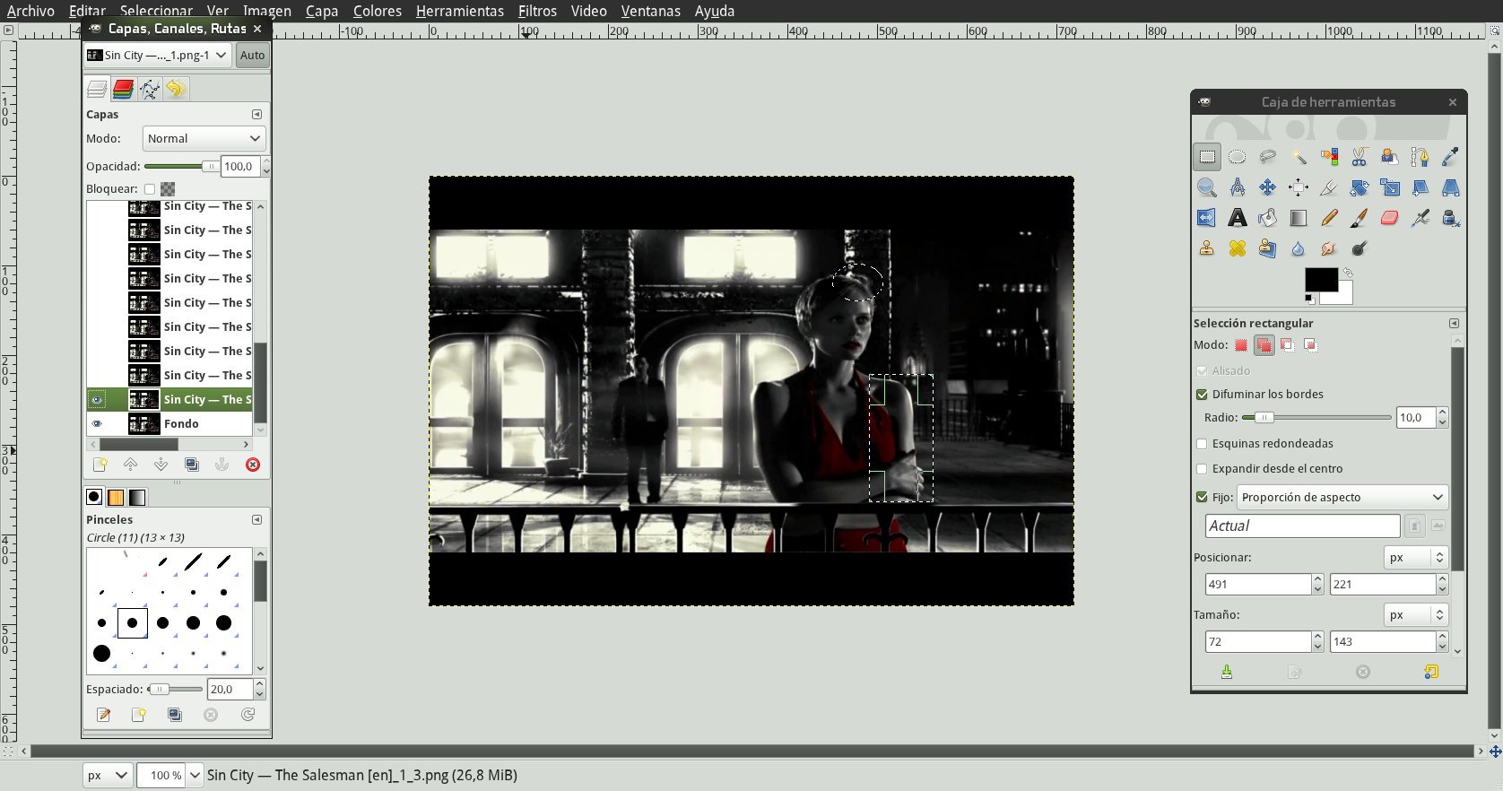Enable the Esquinas redondeadas checkbox
Screen dimensions: 1503x791
click(1202, 444)
